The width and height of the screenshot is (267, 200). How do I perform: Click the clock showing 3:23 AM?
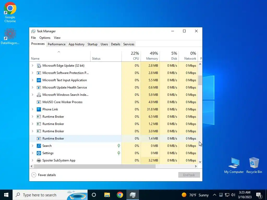click(245, 195)
